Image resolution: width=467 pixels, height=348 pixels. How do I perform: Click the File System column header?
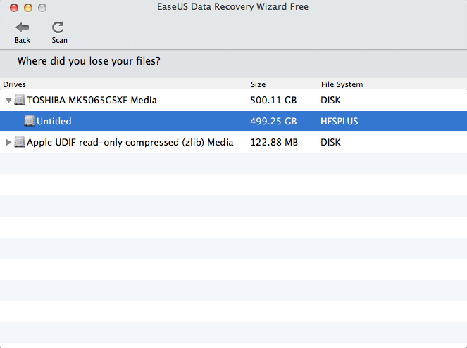click(342, 84)
